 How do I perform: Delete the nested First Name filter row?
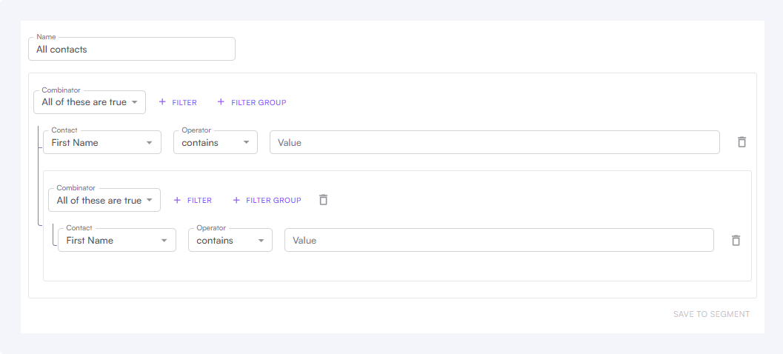(x=736, y=240)
